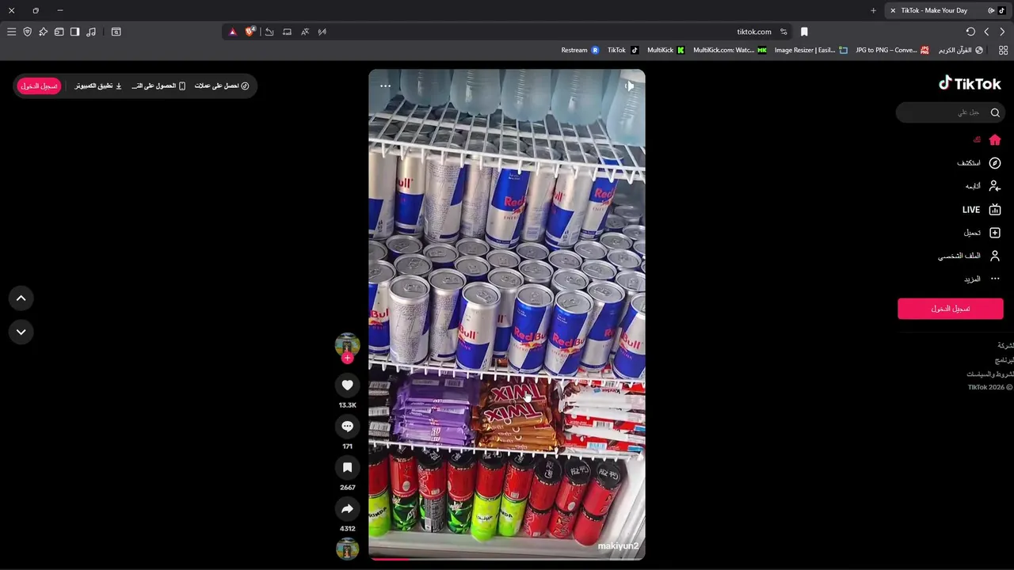Screen dimensions: 1014x570
Task: Click the Brave Rewards triangle icon
Action: click(x=232, y=32)
